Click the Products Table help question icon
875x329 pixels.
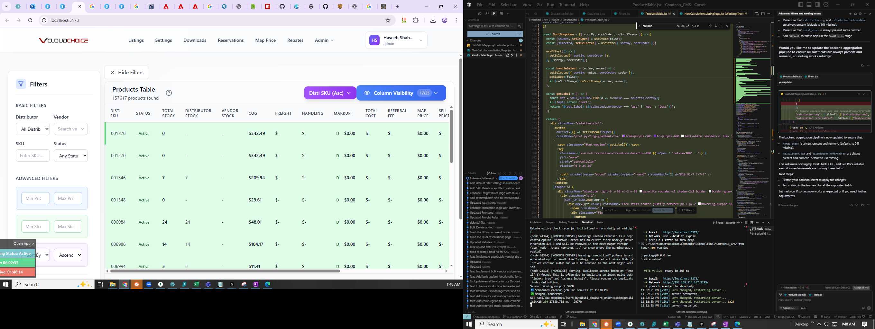pos(169,93)
